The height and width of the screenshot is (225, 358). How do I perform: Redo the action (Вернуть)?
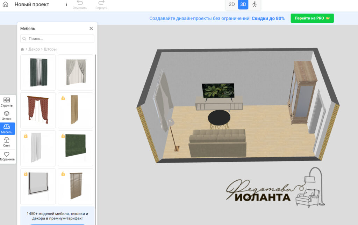[101, 5]
